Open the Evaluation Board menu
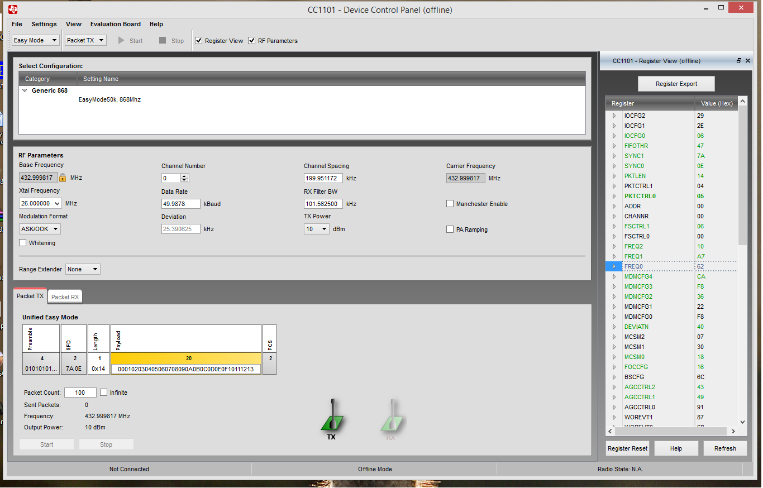The height and width of the screenshot is (488, 763). click(x=116, y=24)
